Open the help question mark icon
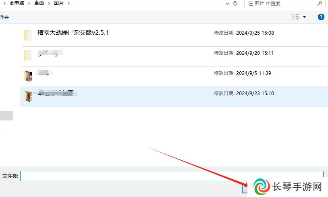 tap(321, 17)
